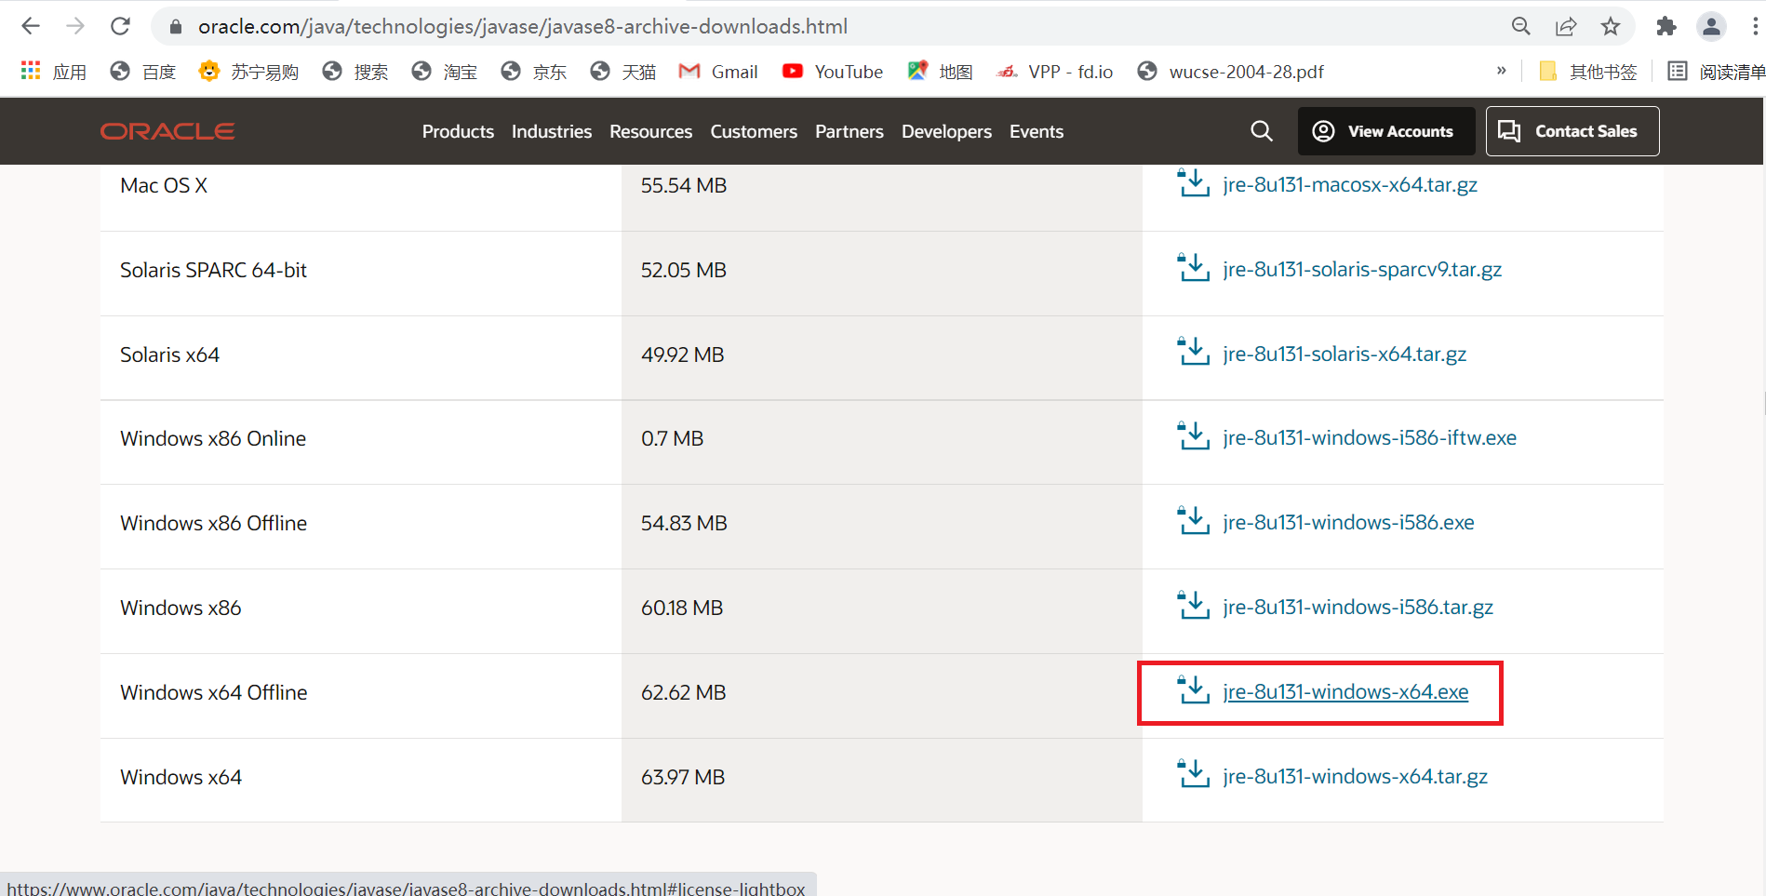Download jre-8u131-macosx-x64.tar.gz
The width and height of the screenshot is (1766, 896).
coord(1349,184)
